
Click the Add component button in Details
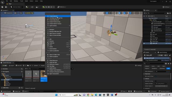(x=161, y=55)
